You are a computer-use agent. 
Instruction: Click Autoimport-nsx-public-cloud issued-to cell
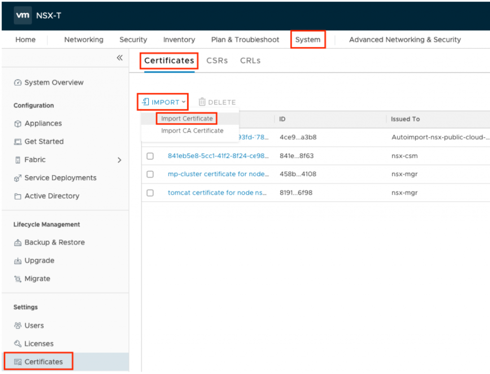[440, 137]
